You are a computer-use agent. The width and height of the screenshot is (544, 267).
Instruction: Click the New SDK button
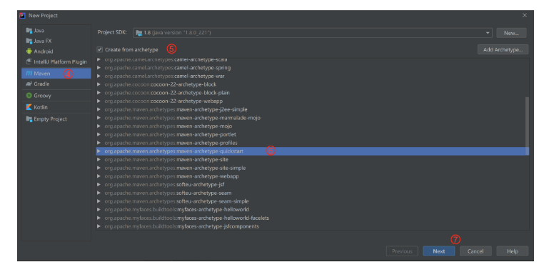pos(511,33)
